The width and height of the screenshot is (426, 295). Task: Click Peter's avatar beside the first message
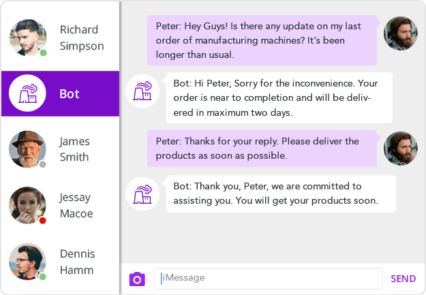tap(401, 33)
